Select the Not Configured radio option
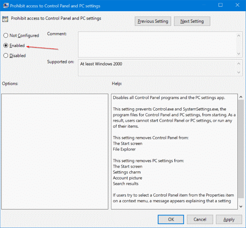The height and width of the screenshot is (228, 246). (6, 35)
